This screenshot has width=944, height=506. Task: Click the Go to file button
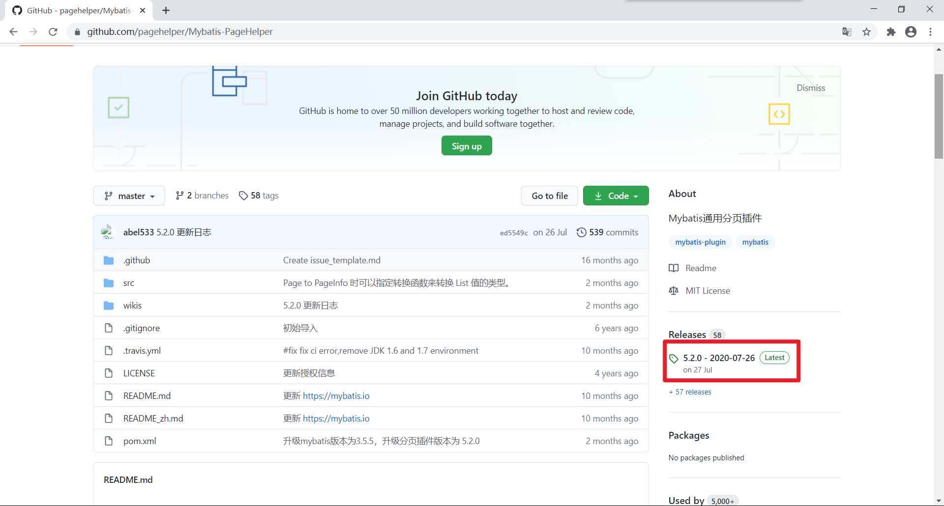550,196
